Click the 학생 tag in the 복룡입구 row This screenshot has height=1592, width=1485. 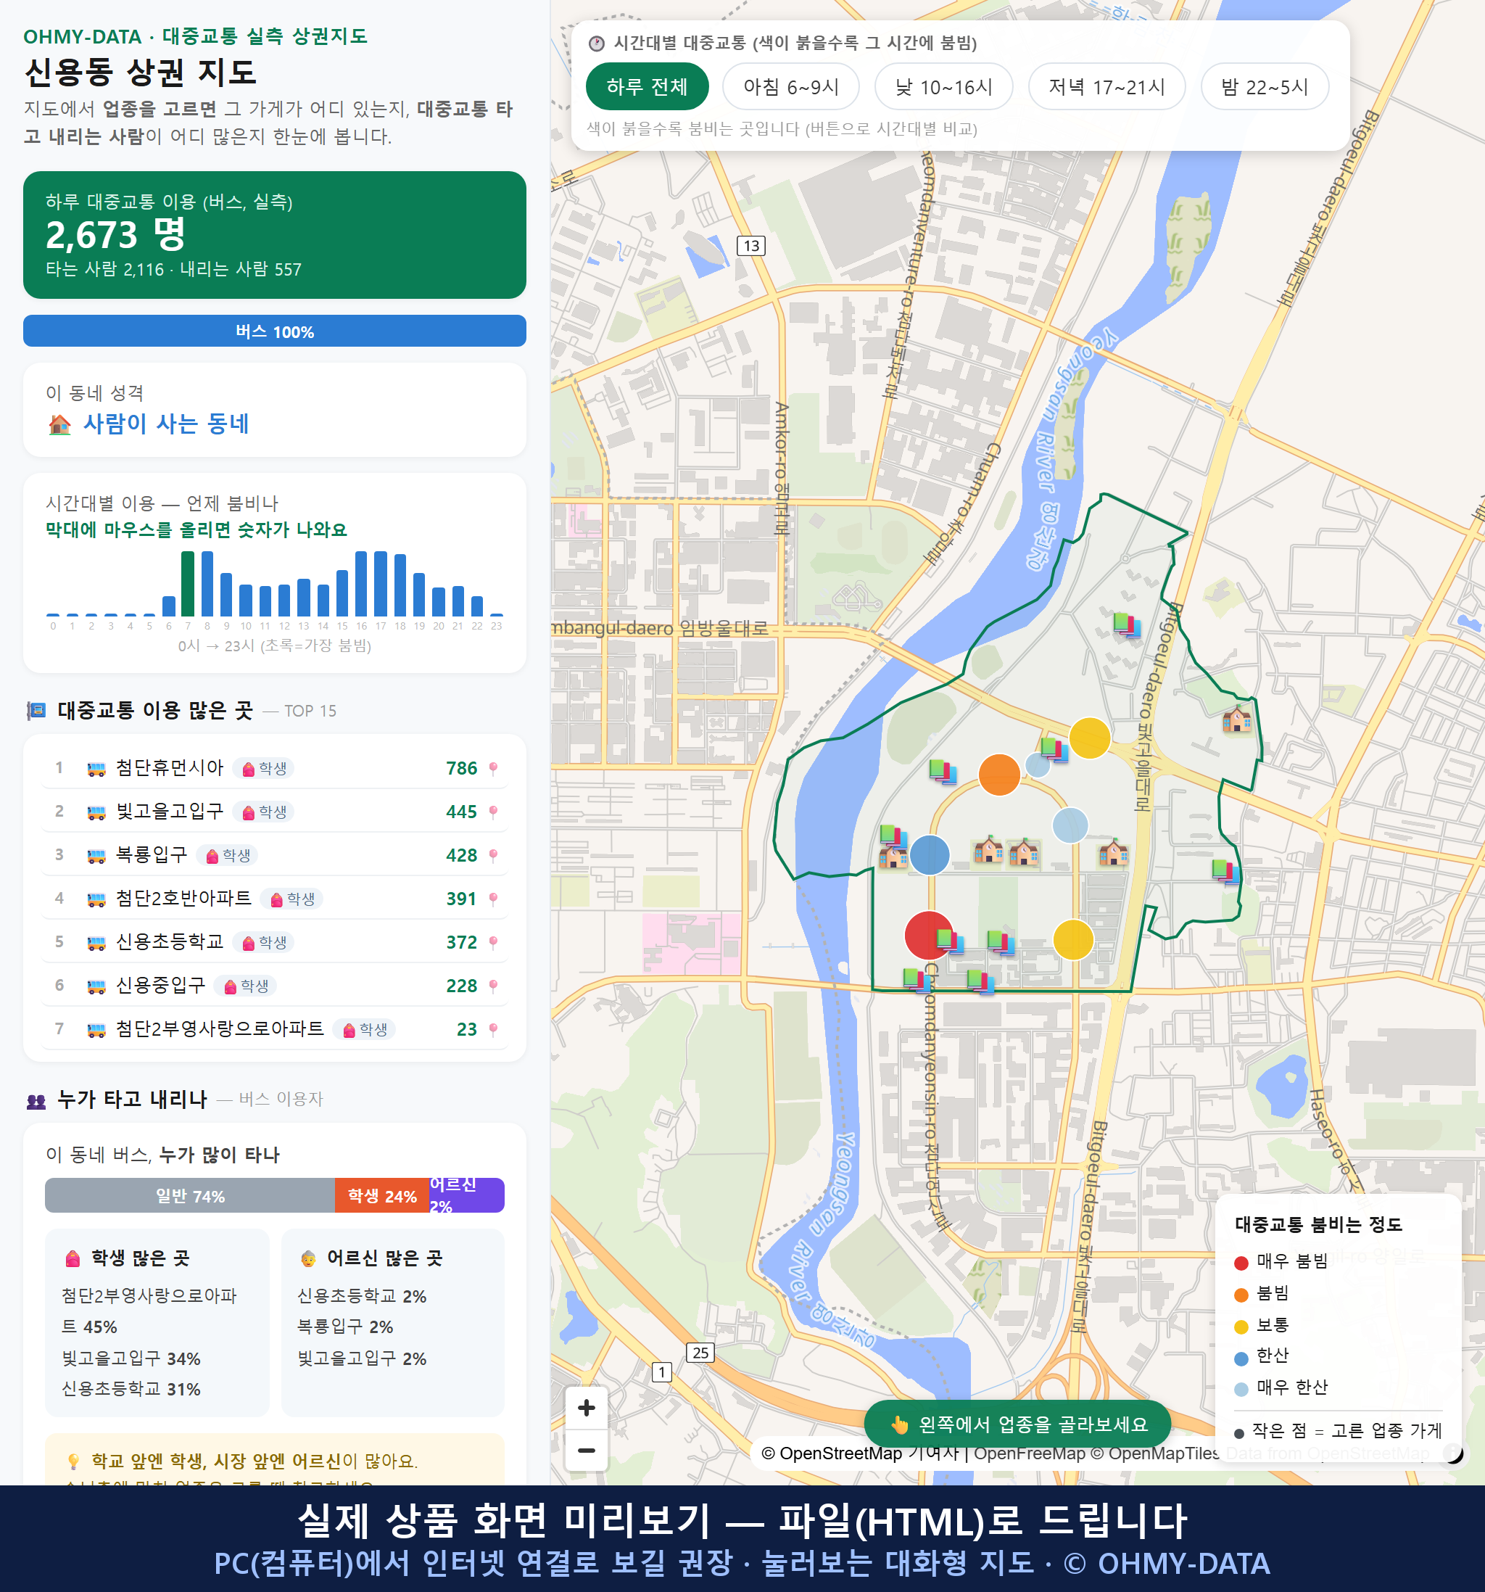coord(228,856)
